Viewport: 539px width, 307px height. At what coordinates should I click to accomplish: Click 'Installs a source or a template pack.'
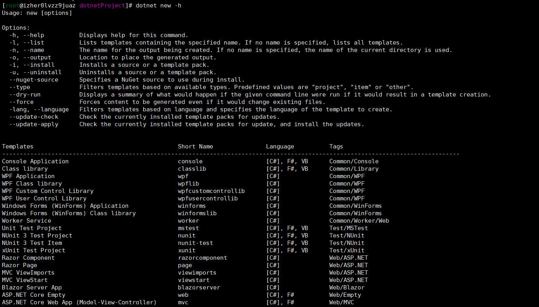[144, 65]
